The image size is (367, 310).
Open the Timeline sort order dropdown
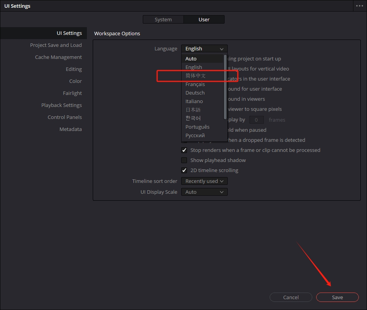(204, 181)
